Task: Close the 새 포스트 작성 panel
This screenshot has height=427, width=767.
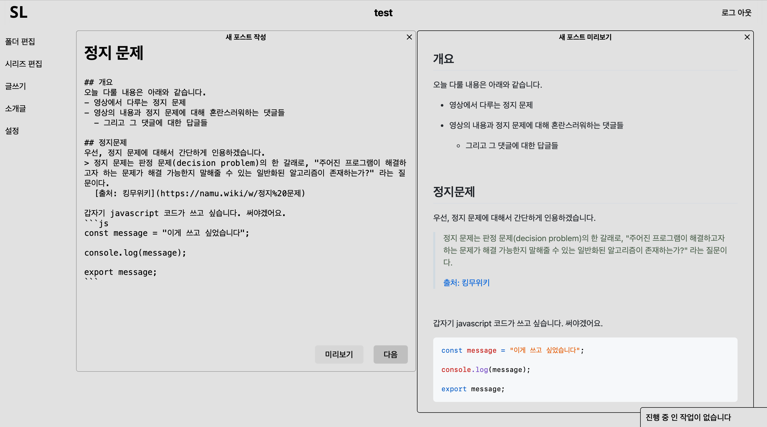Action: tap(409, 37)
